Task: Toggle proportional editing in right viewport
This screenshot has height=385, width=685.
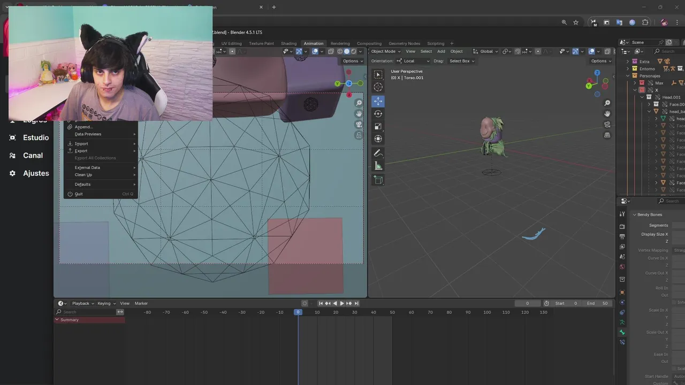Action: tap(538, 51)
